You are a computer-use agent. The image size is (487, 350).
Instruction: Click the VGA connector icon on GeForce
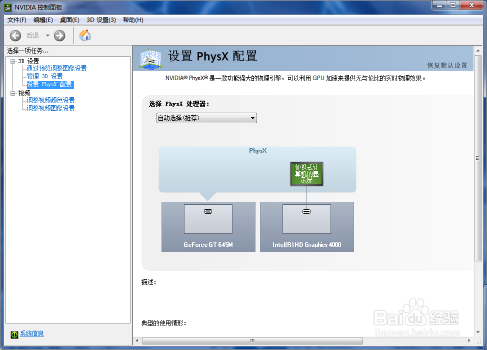point(208,212)
